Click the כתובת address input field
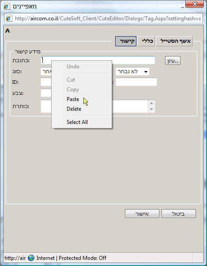Image resolution: width=207 pixels, height=266 pixels. coord(98,60)
